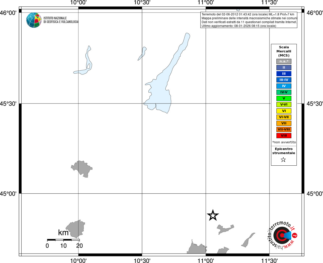Select the yellow VI legend swatch
Screen dimensions: 323x263
284,111
